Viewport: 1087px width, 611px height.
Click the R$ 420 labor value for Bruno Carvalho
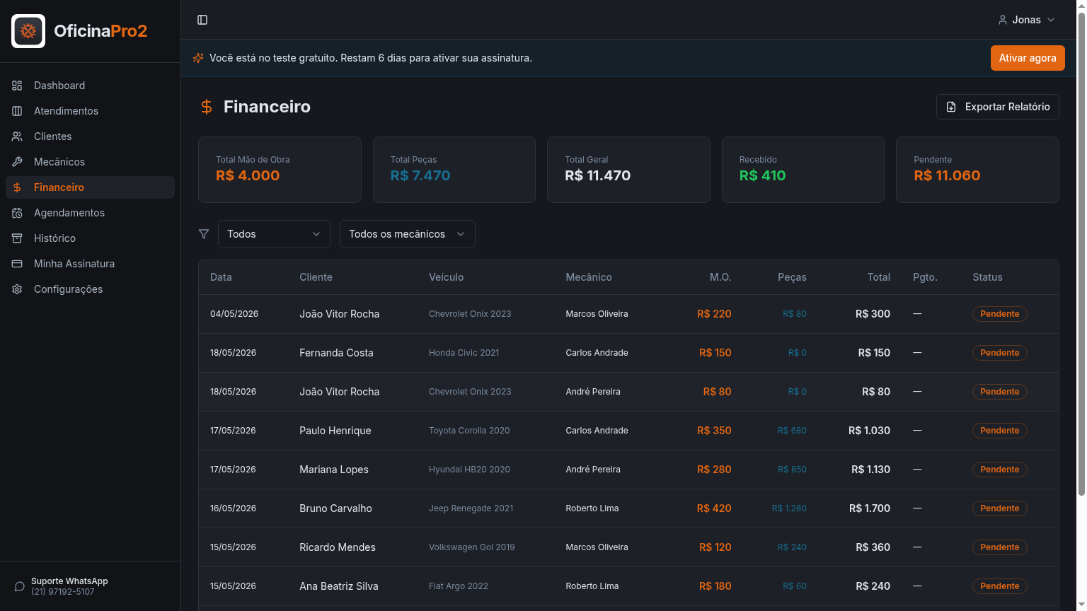pyautogui.click(x=714, y=508)
